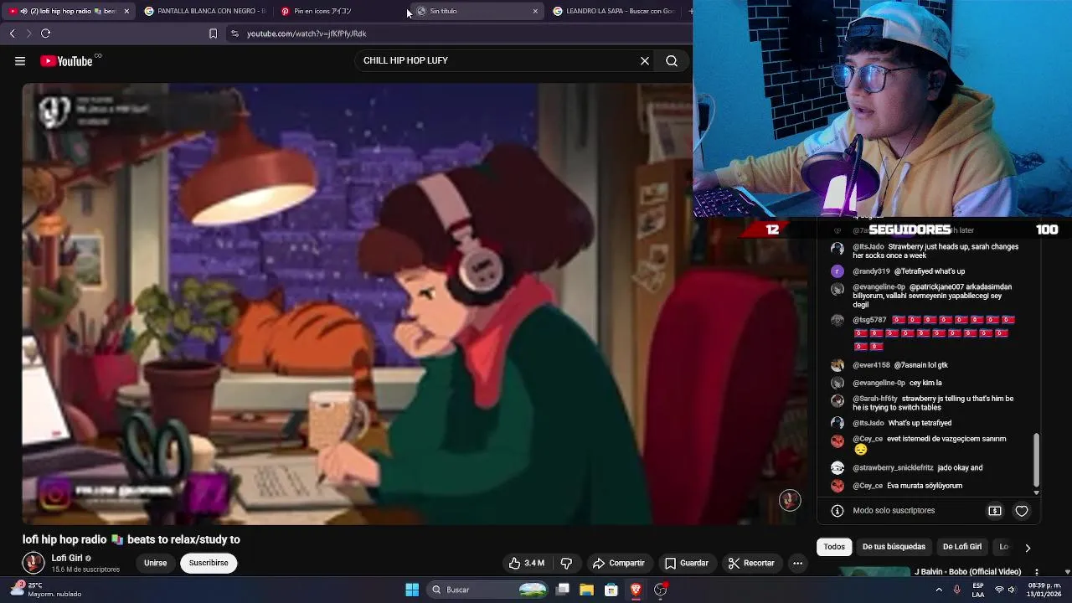Click the Lofi Girl watermark on the video
Image resolution: width=1072 pixels, height=603 pixels.
tap(790, 500)
